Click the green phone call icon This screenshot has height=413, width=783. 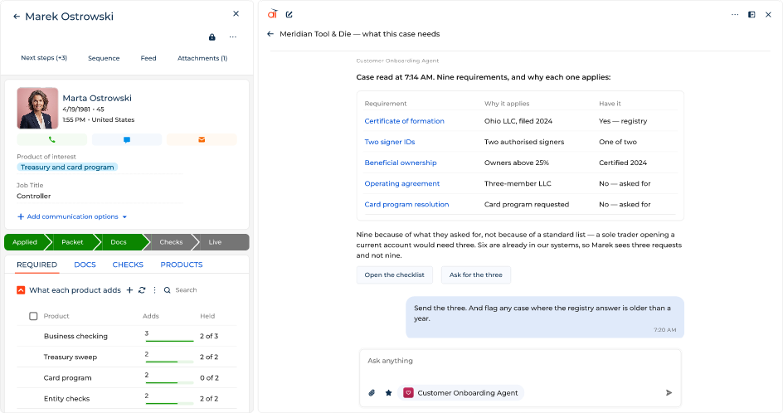point(52,140)
